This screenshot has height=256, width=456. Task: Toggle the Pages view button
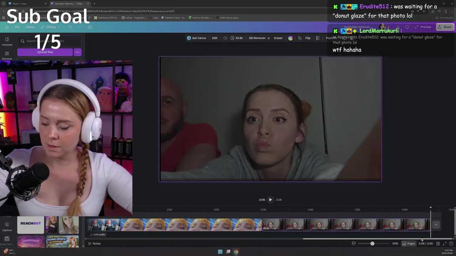pyautogui.click(x=409, y=244)
